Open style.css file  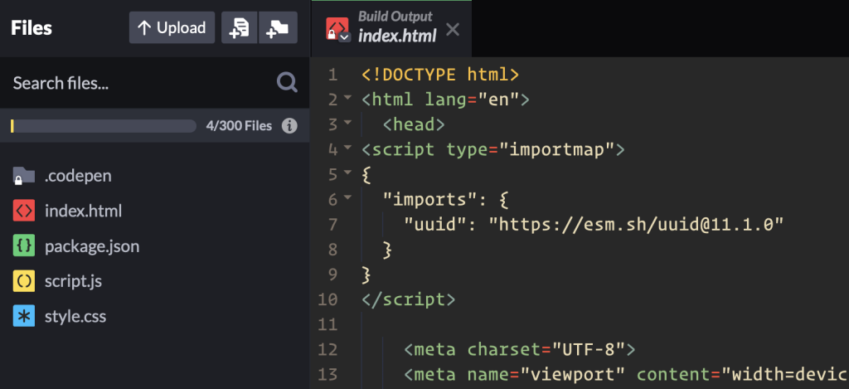click(x=75, y=316)
